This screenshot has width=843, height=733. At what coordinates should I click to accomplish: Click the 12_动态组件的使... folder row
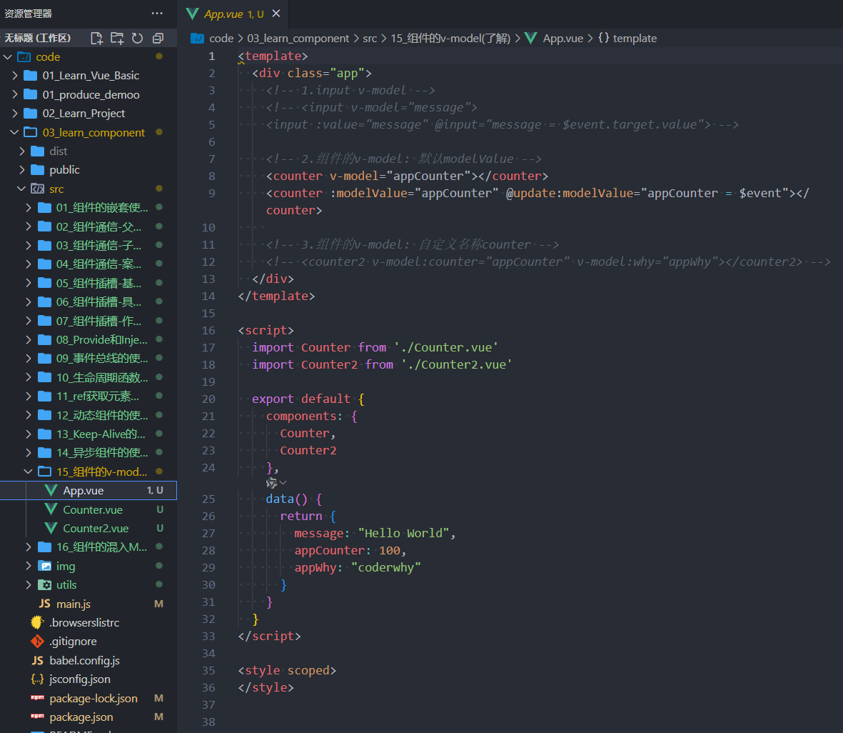89,415
